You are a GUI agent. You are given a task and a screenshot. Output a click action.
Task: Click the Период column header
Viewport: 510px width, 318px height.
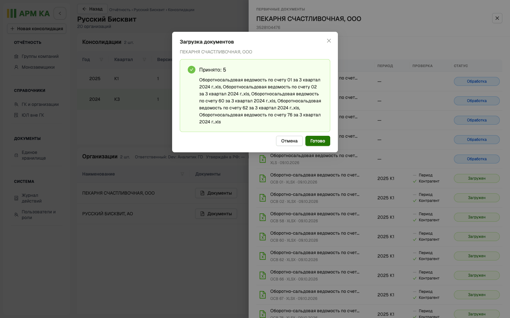[x=385, y=66]
